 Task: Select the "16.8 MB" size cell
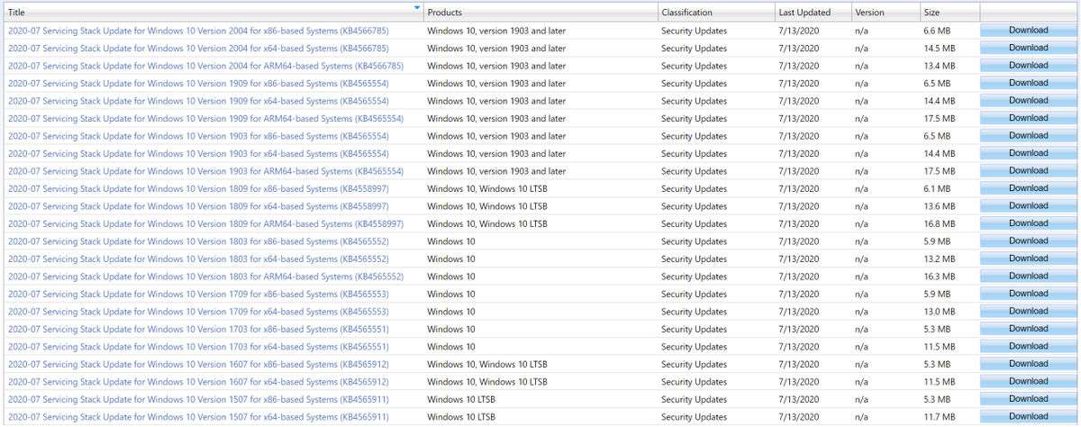click(940, 224)
